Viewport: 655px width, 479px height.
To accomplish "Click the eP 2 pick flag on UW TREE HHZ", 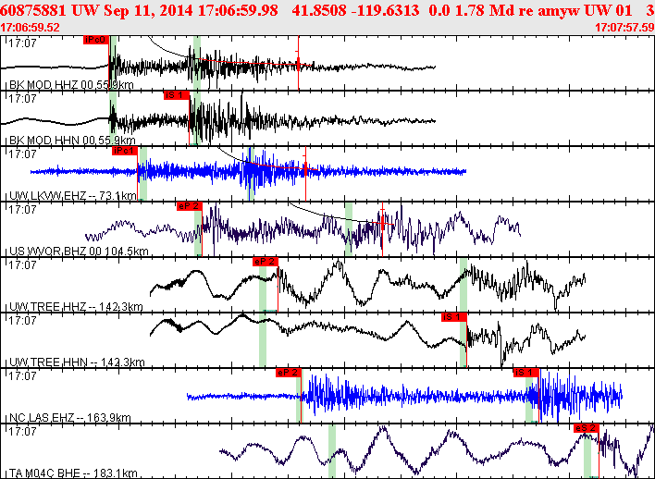I will (x=266, y=262).
